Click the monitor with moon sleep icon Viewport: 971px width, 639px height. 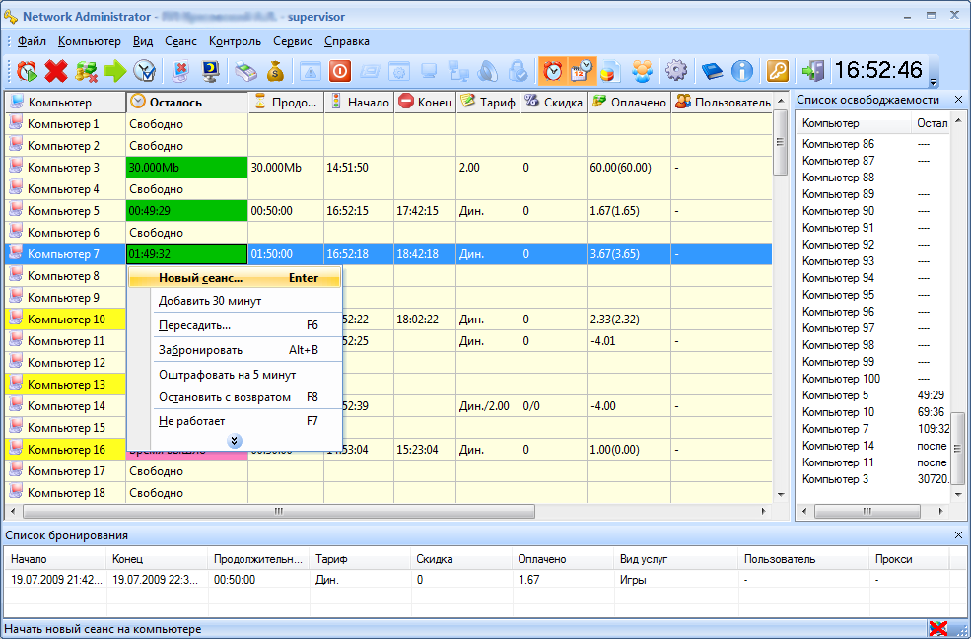(211, 71)
